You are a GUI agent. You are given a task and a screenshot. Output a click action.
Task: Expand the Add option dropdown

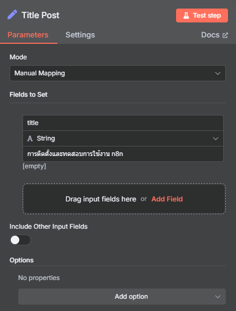122,297
